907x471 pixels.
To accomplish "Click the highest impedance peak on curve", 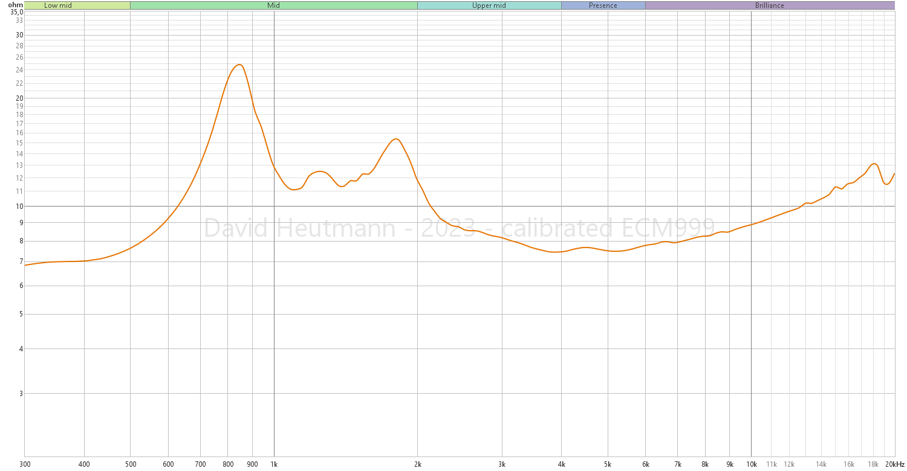I will tap(239, 65).
